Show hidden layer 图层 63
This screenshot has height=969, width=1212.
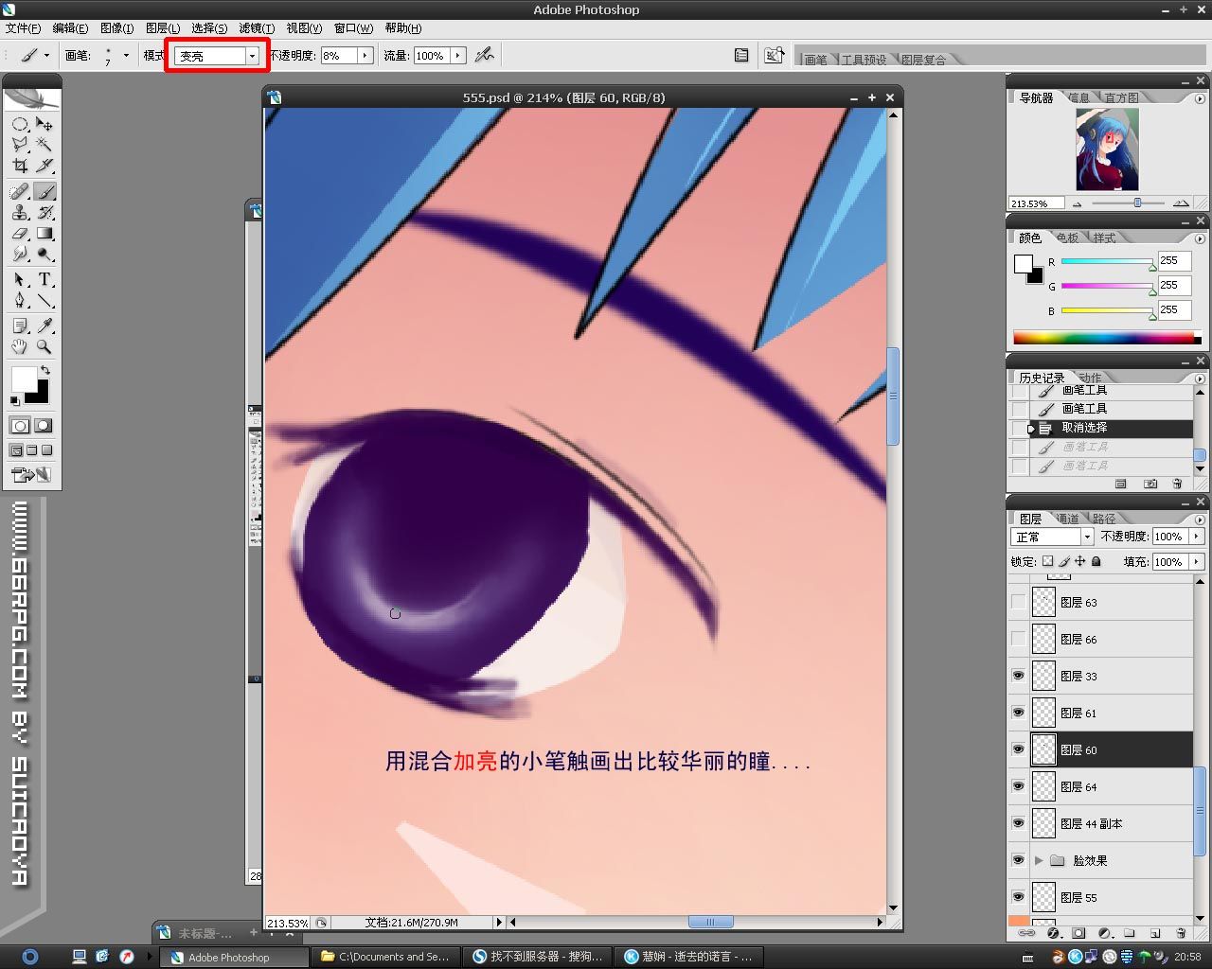[x=1018, y=602]
